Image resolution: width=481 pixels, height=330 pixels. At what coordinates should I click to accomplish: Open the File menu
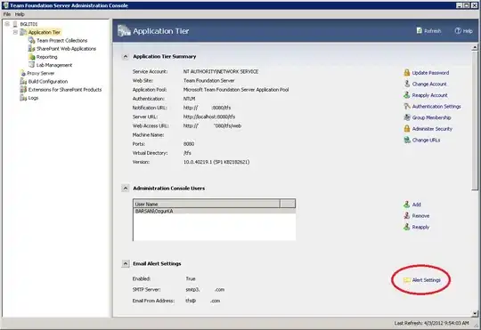pos(7,14)
